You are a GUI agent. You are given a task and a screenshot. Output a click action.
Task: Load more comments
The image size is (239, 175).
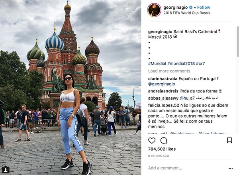coord(169,71)
